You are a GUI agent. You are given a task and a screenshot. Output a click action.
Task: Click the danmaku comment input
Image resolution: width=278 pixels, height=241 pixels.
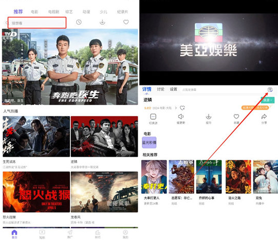[x=221, y=89]
